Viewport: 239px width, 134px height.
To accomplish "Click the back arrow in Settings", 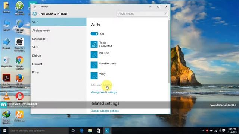I will (x=35, y=7).
